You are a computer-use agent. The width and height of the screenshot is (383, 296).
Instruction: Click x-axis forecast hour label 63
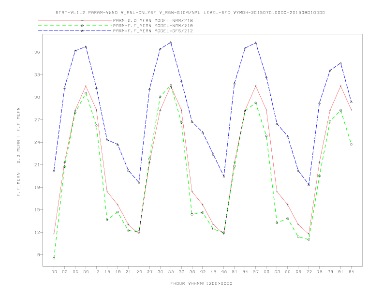click(277, 272)
